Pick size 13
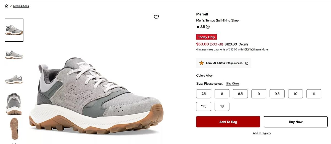 tap(222, 106)
